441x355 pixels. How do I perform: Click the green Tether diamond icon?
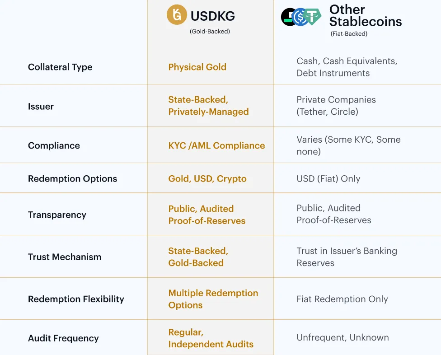coord(312,17)
